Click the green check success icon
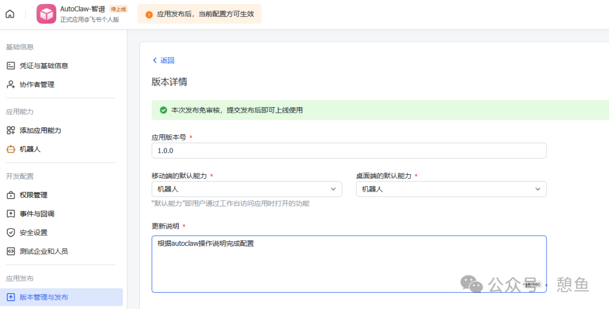 click(164, 111)
